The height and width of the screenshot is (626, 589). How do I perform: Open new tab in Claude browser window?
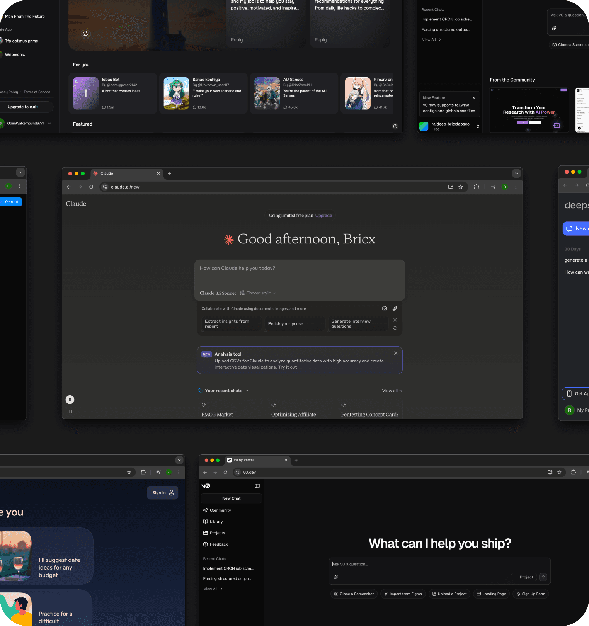(170, 174)
